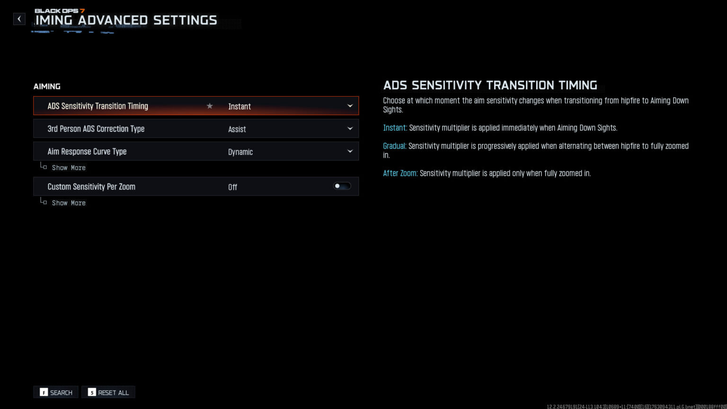Enable the Custom Sensitivity Per Zoom toggle
This screenshot has width=727, height=409.
click(342, 186)
